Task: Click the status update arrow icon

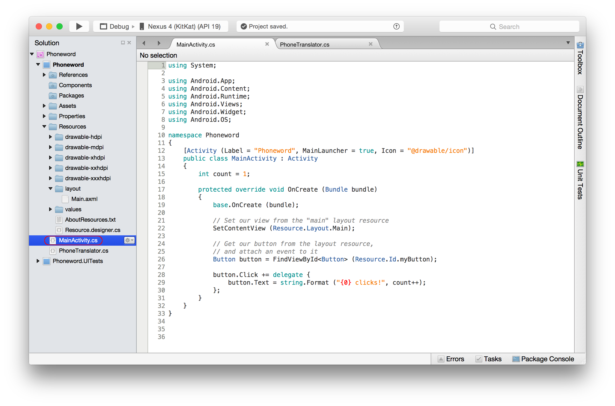Action: click(396, 26)
